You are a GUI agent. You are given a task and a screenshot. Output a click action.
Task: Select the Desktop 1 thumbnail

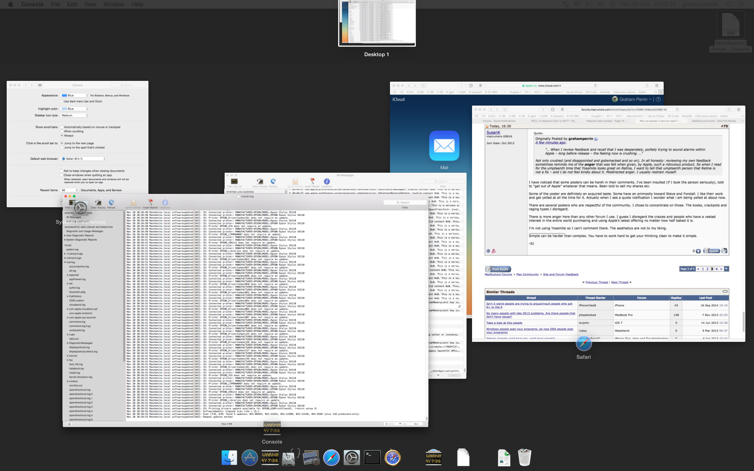pos(377,23)
